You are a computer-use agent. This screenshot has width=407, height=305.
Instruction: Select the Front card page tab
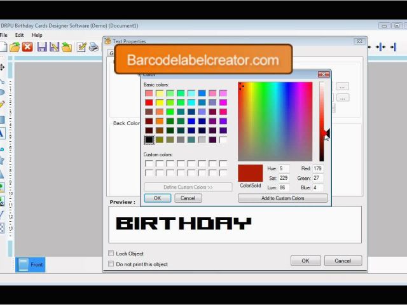point(31,264)
